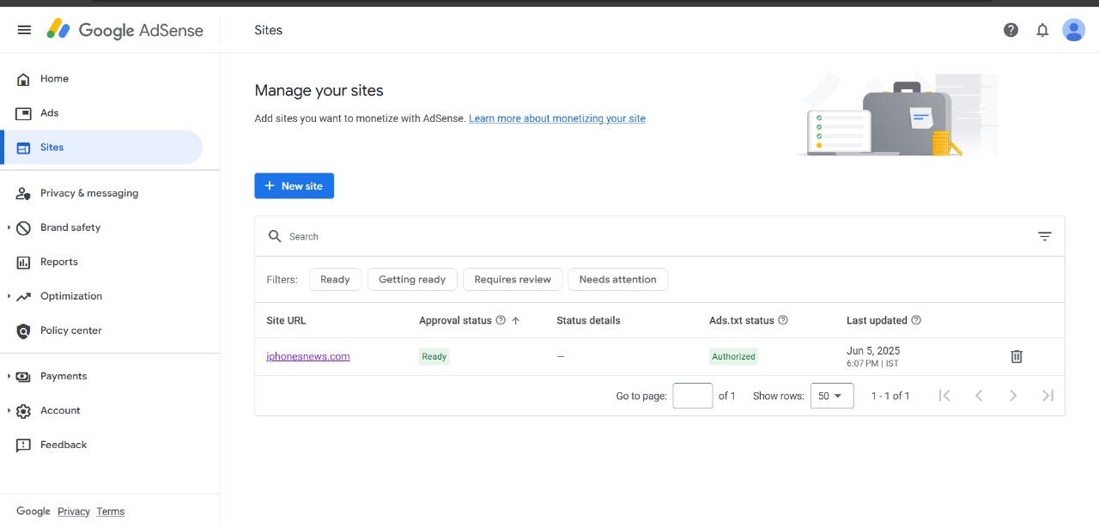Click the Home house icon
1099x527 pixels.
pos(24,79)
